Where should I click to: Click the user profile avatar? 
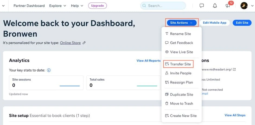tap(244, 6)
